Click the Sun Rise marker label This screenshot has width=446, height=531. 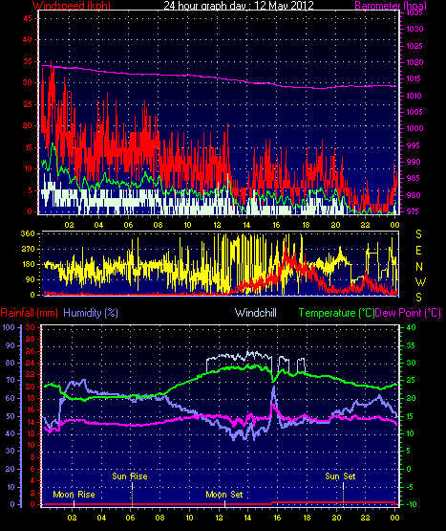130,476
